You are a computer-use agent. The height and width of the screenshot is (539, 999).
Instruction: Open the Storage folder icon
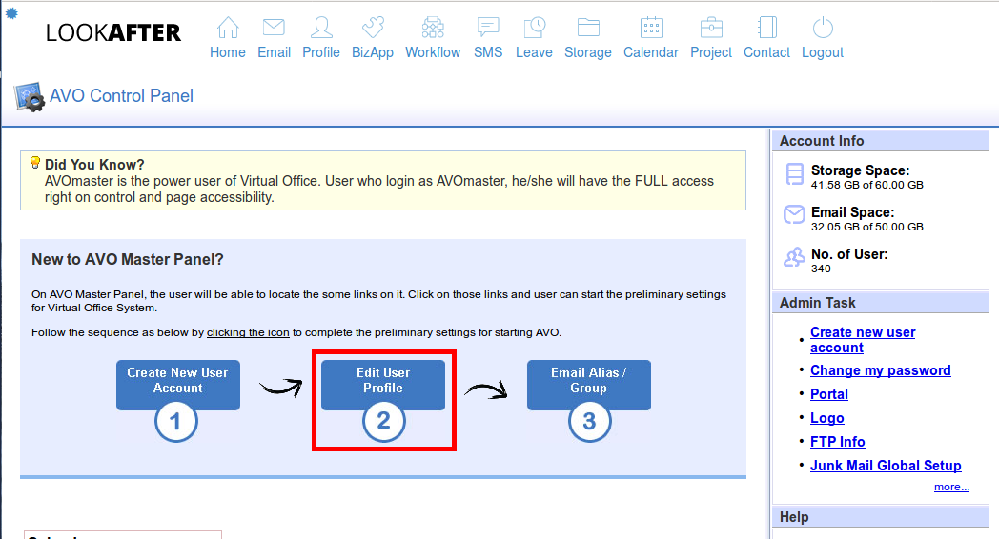(588, 28)
